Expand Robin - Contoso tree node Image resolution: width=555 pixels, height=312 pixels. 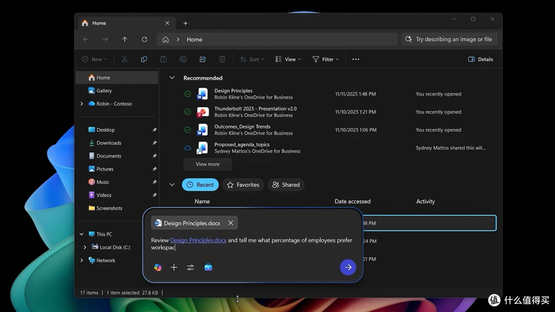pyautogui.click(x=82, y=104)
